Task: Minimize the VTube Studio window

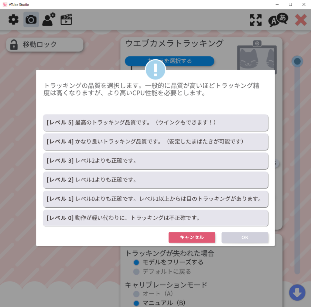Action: click(x=277, y=4)
